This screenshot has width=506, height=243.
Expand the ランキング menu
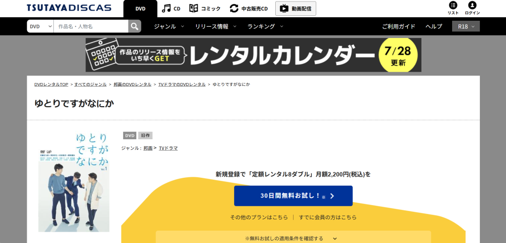click(265, 27)
